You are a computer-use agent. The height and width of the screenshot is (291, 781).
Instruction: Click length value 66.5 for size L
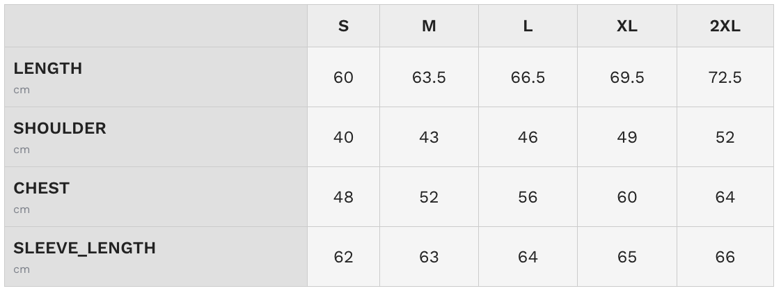pyautogui.click(x=528, y=77)
